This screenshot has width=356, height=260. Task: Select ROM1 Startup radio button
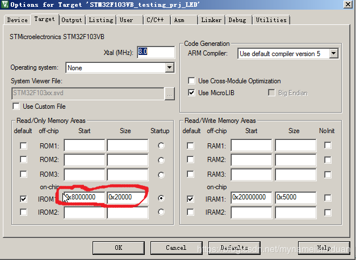161,146
